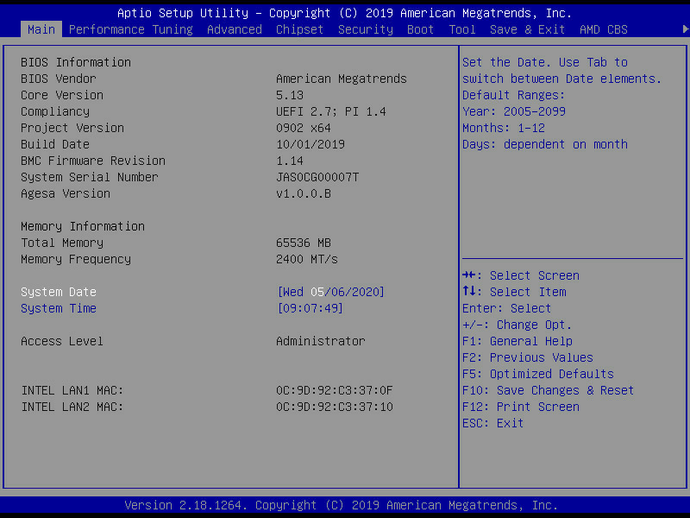
Task: Click the Project Version label
Action: [x=72, y=128]
